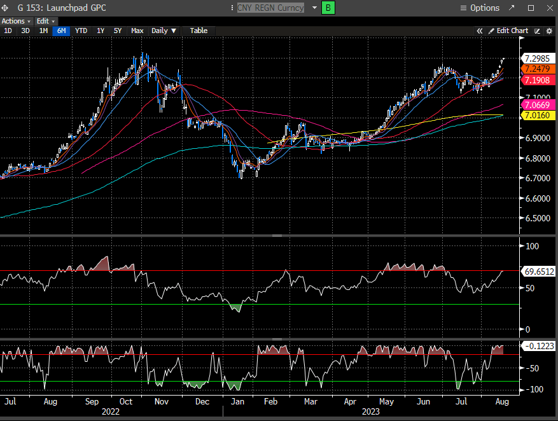Click the orange 7.2479 price label
558x421 pixels.
point(538,69)
